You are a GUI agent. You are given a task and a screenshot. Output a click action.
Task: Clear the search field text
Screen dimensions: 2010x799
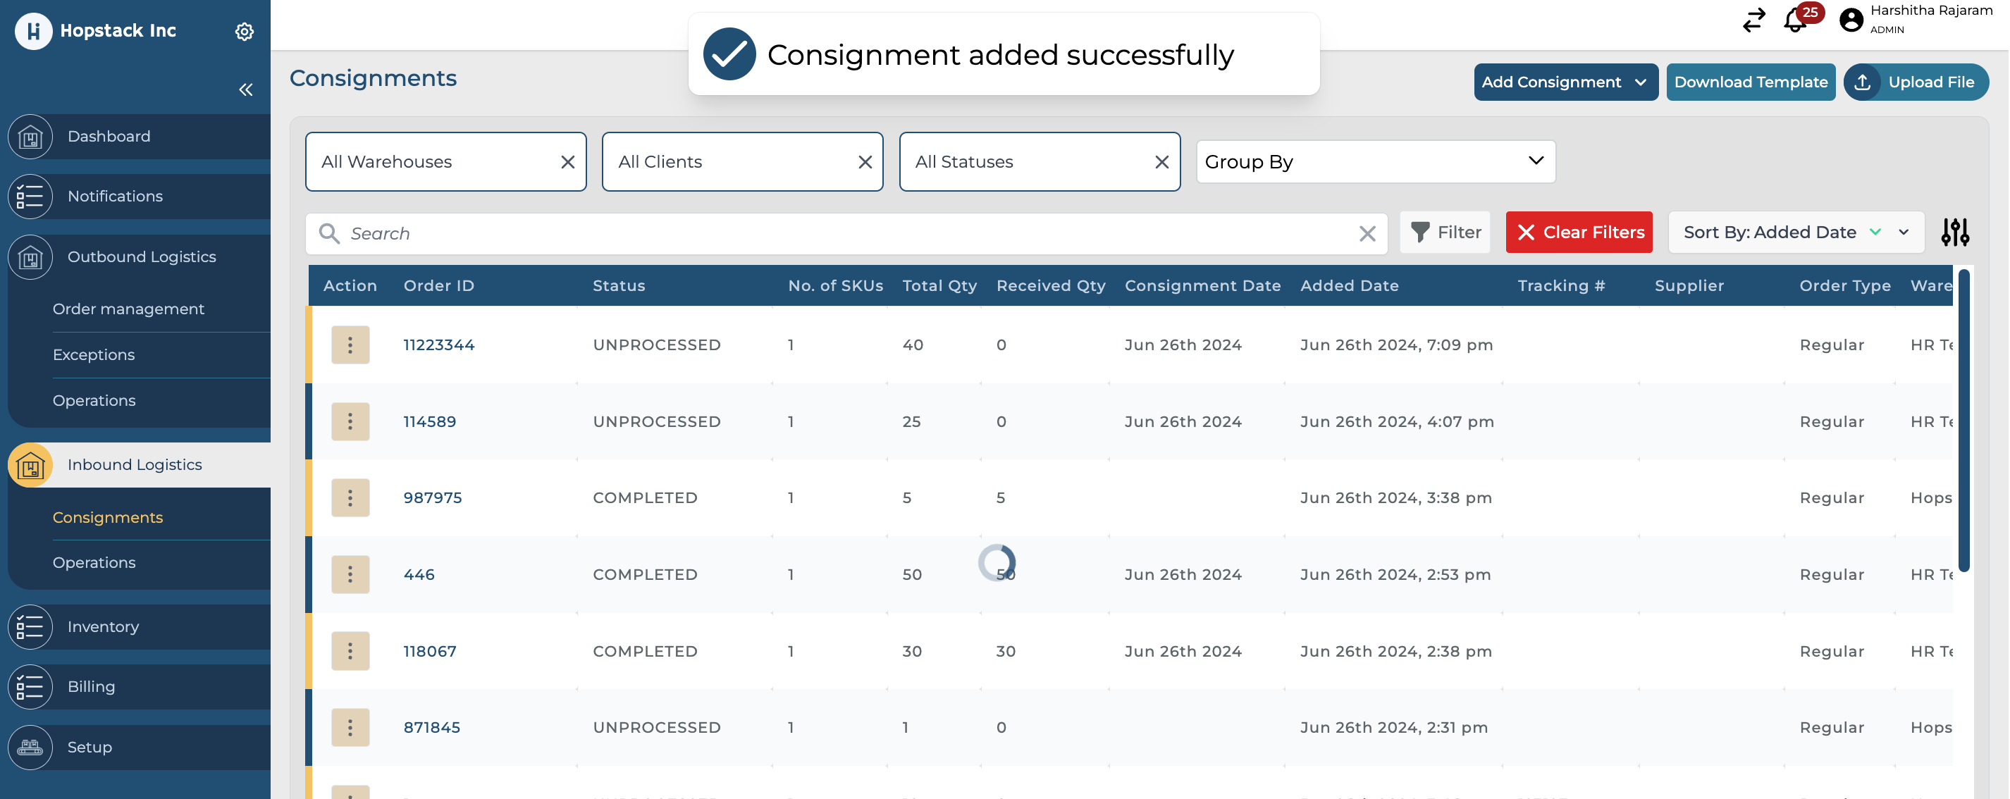(1367, 234)
